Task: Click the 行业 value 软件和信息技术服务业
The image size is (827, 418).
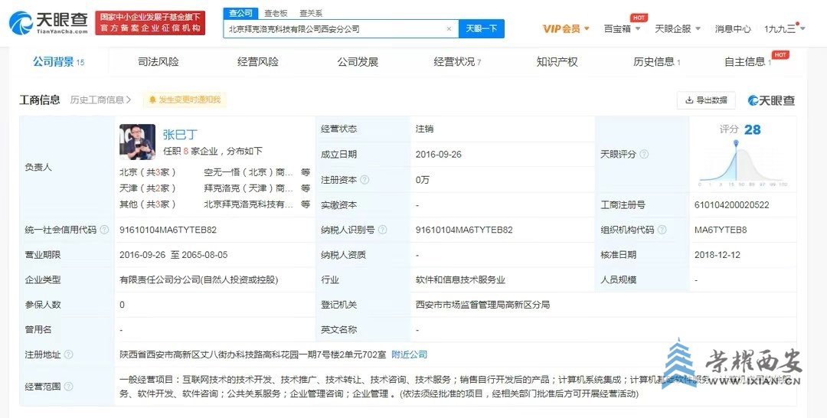Action: [x=460, y=280]
